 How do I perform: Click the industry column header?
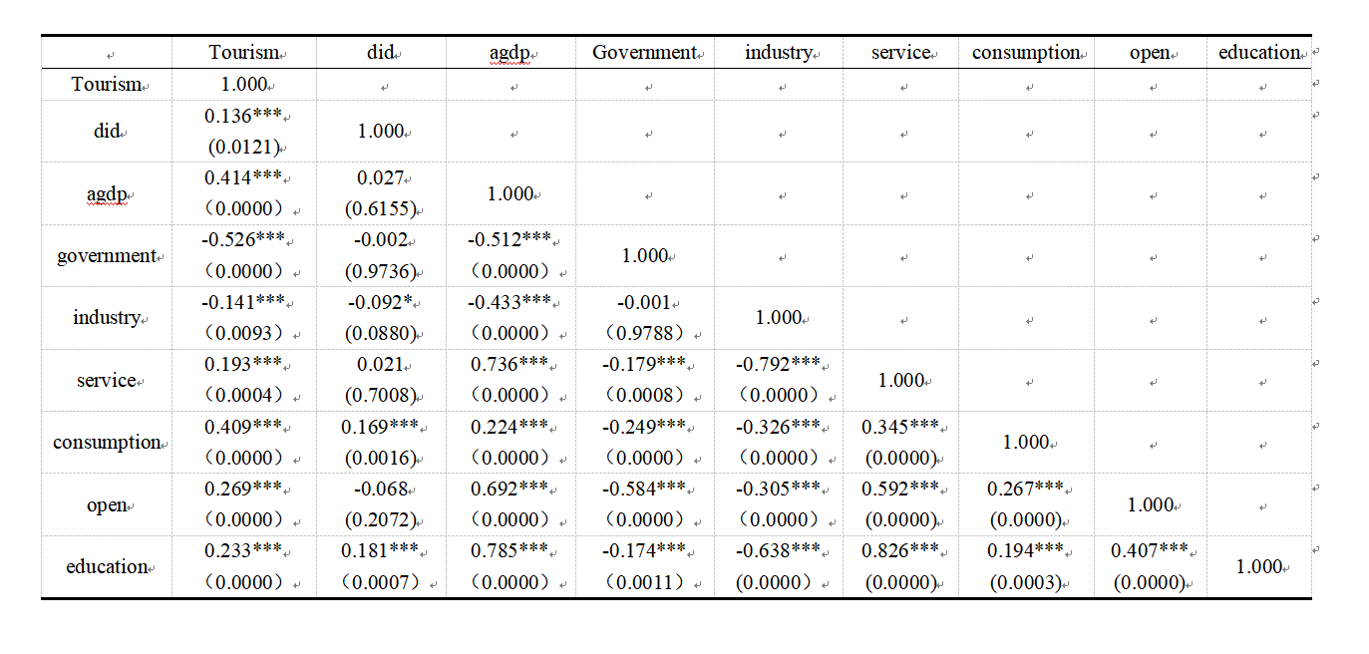point(778,53)
